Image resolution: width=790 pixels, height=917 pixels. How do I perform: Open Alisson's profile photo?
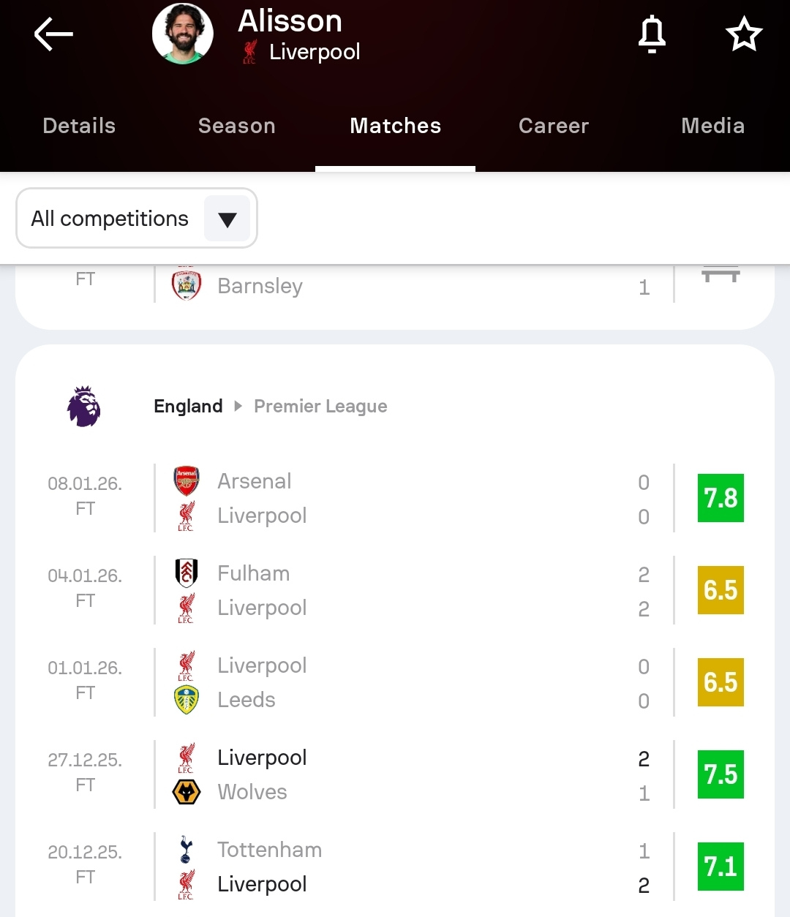coord(183,34)
